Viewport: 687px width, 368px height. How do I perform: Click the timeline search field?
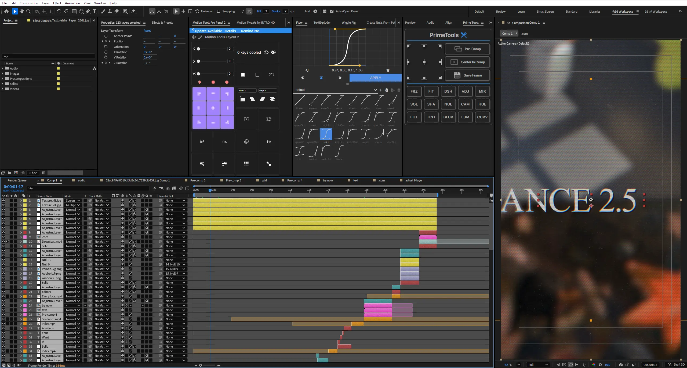[89, 188]
